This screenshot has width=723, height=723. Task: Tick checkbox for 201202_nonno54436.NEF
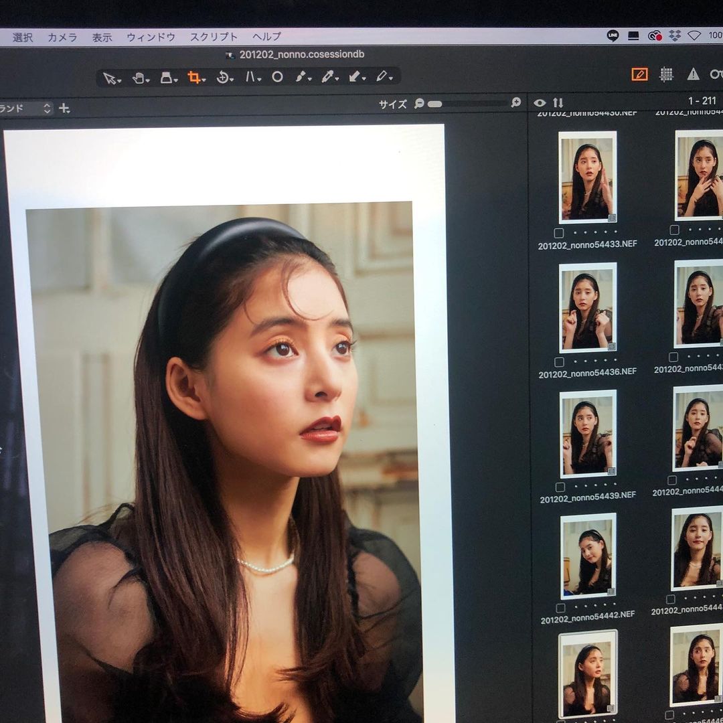tap(559, 361)
